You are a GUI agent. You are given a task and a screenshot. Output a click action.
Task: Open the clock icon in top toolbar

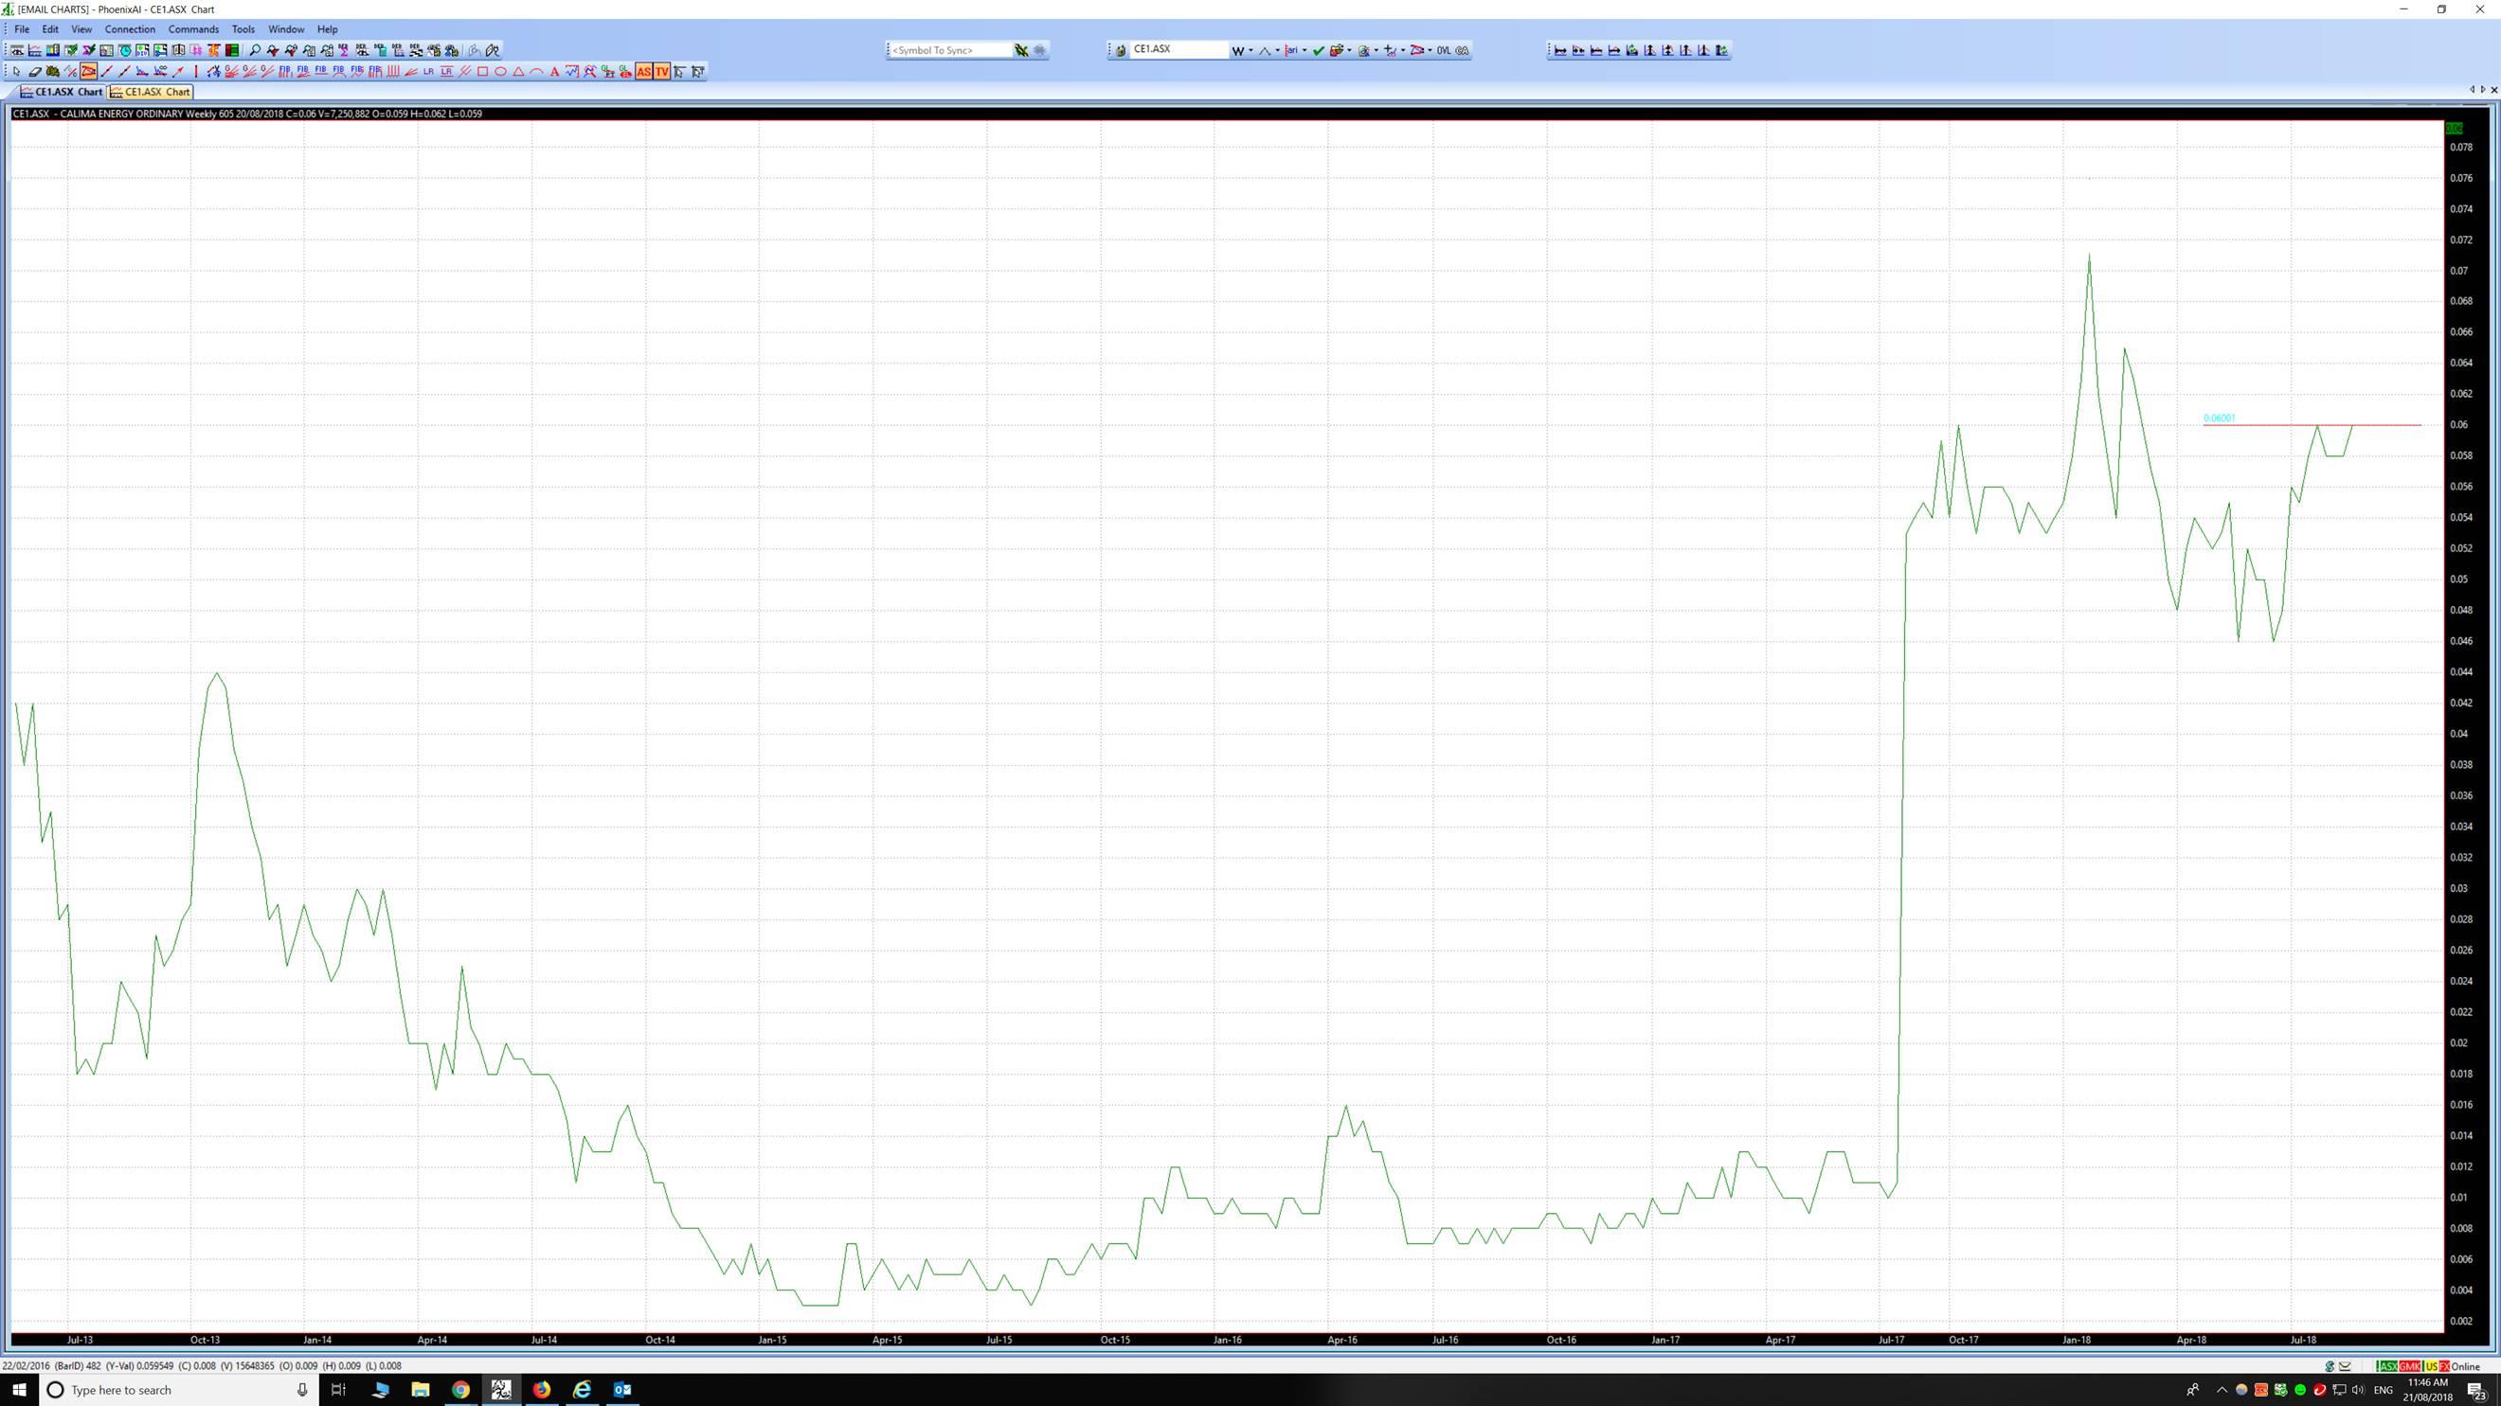pos(124,50)
